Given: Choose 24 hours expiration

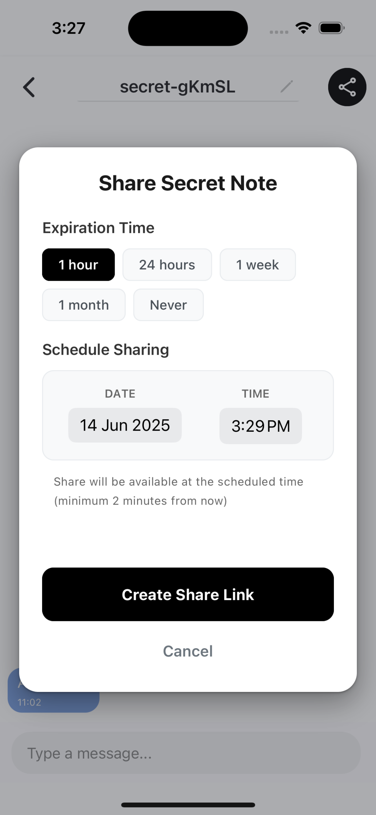Looking at the screenshot, I should click(x=167, y=264).
